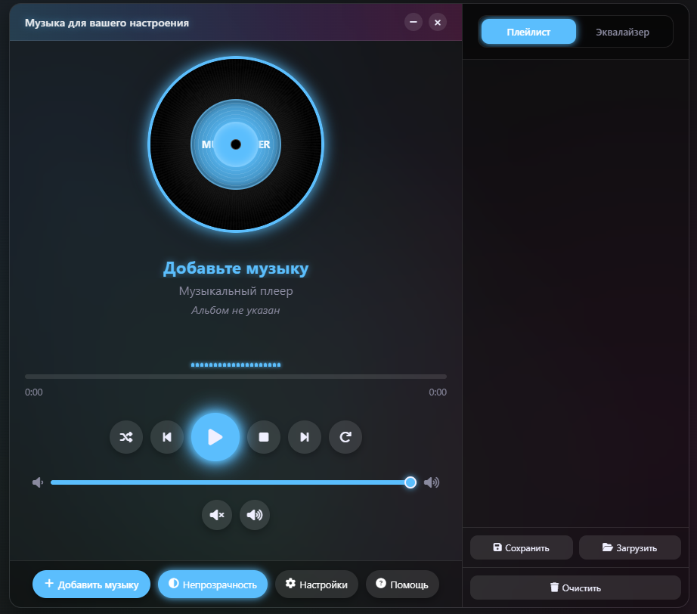Switch to the Эквалайзер tab
The height and width of the screenshot is (614, 697).
622,32
